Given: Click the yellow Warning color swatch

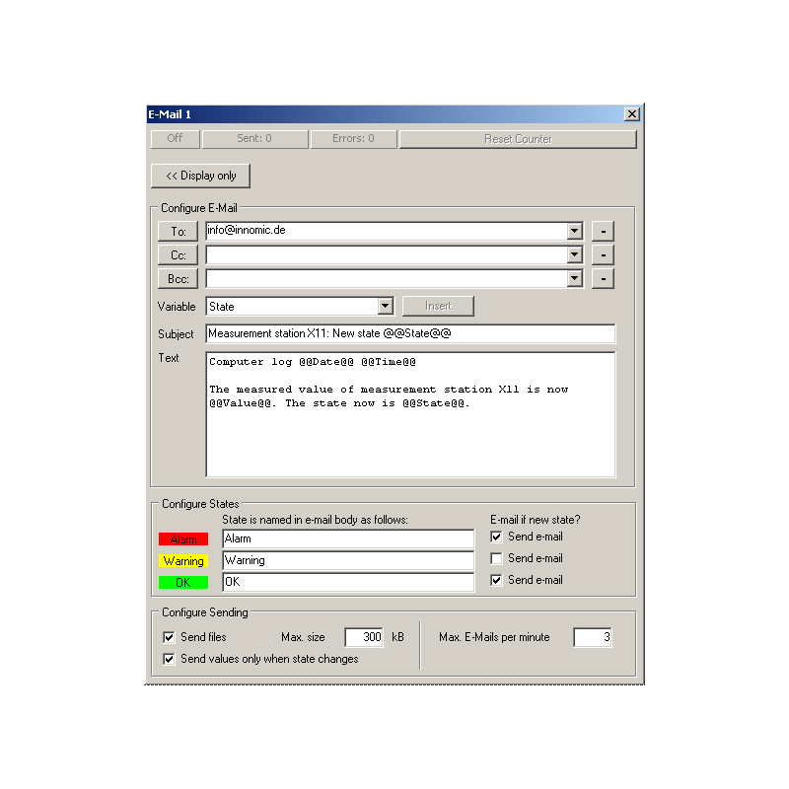Looking at the screenshot, I should coord(183,561).
